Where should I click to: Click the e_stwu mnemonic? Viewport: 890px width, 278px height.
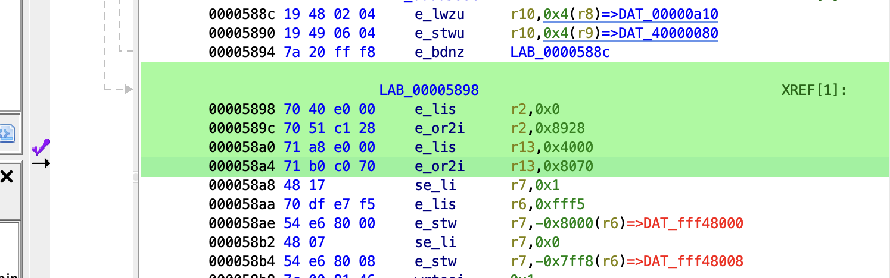(x=439, y=33)
